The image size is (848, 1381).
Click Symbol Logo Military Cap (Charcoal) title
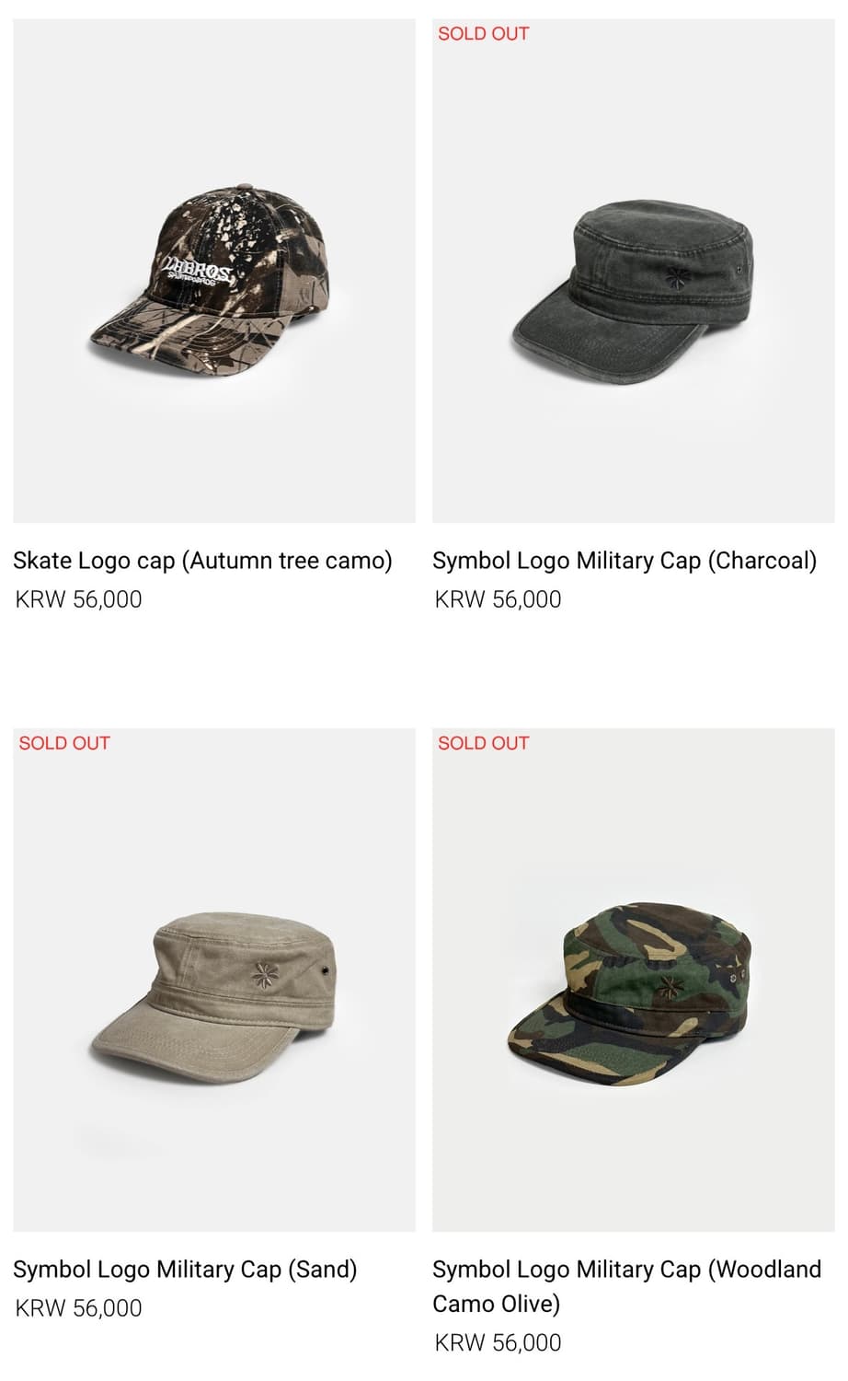(x=625, y=561)
